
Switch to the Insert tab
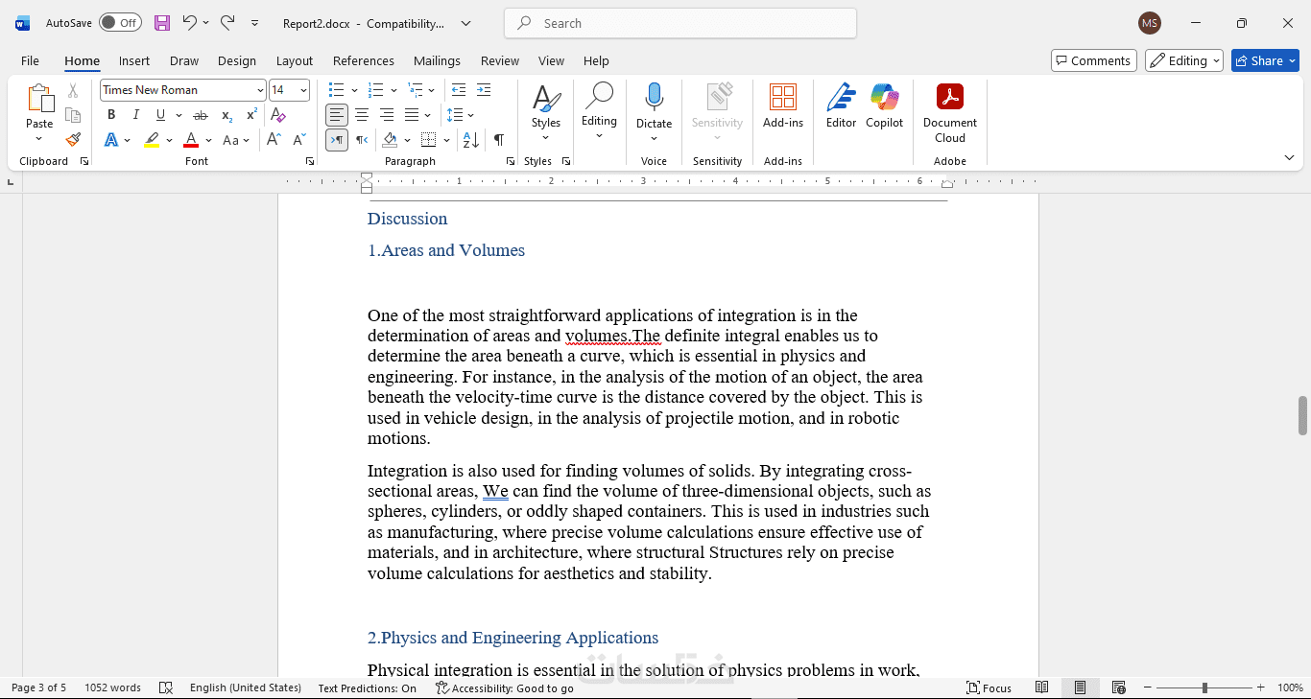coord(134,60)
